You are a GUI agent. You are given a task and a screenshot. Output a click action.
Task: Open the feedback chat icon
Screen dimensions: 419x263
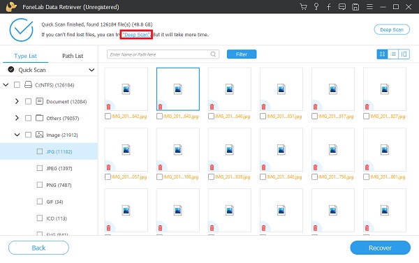pos(342,7)
